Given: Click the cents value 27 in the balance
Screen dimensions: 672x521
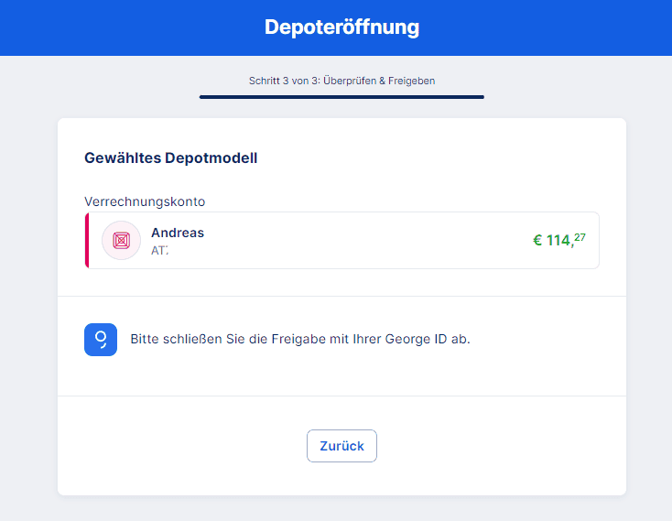Looking at the screenshot, I should (x=580, y=237).
